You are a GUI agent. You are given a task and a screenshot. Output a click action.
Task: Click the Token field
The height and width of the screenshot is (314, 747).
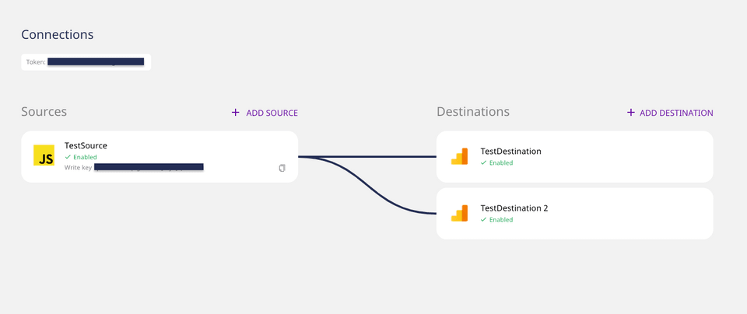coord(86,62)
